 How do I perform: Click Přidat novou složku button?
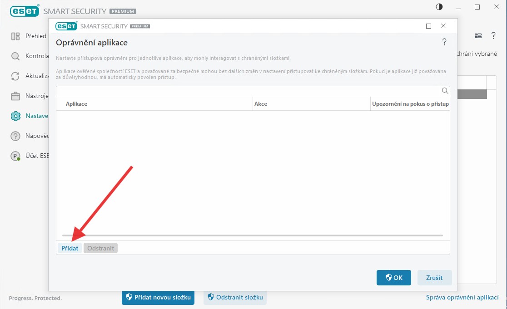[158, 297]
